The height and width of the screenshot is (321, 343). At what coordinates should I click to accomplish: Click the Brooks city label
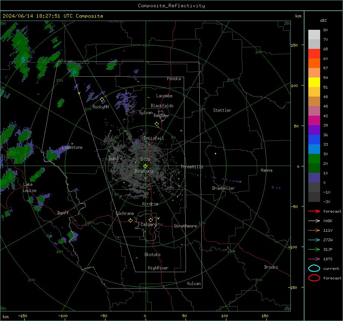pos(271,267)
